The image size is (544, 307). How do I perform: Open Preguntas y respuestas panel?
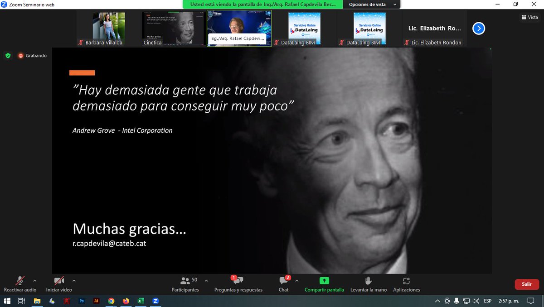pyautogui.click(x=238, y=284)
